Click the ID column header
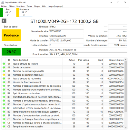This screenshot has height=131, width=129. click(x=9, y=60)
